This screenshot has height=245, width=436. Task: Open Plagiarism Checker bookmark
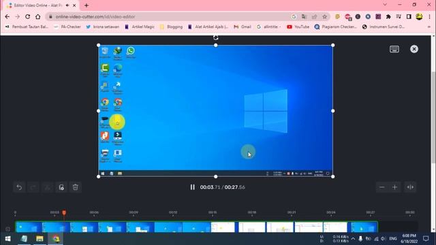pos(336,27)
